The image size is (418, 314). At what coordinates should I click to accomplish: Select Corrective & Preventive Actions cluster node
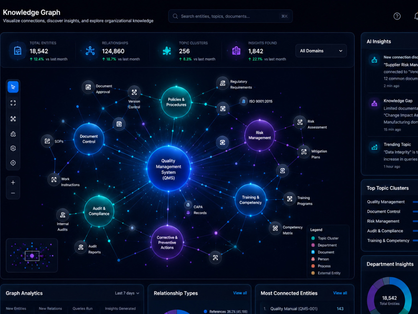pyautogui.click(x=167, y=242)
